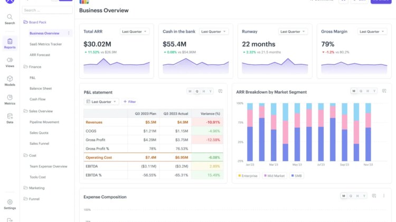The height and width of the screenshot is (222, 396).
Task: Open SaaS Metrics Tracker report
Action: coord(46,44)
